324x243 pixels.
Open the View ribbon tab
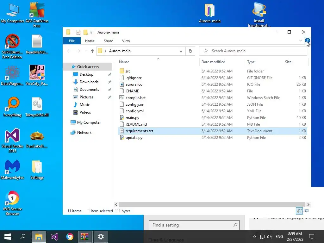pos(126,41)
